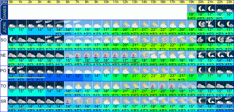Select the DANES day tab
234x112 pixels.
[x=4, y=12]
